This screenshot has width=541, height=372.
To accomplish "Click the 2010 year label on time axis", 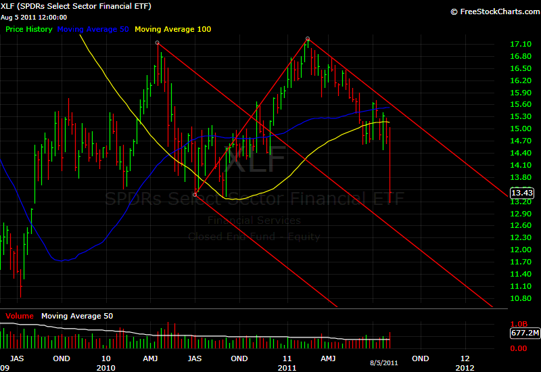I will (106, 368).
